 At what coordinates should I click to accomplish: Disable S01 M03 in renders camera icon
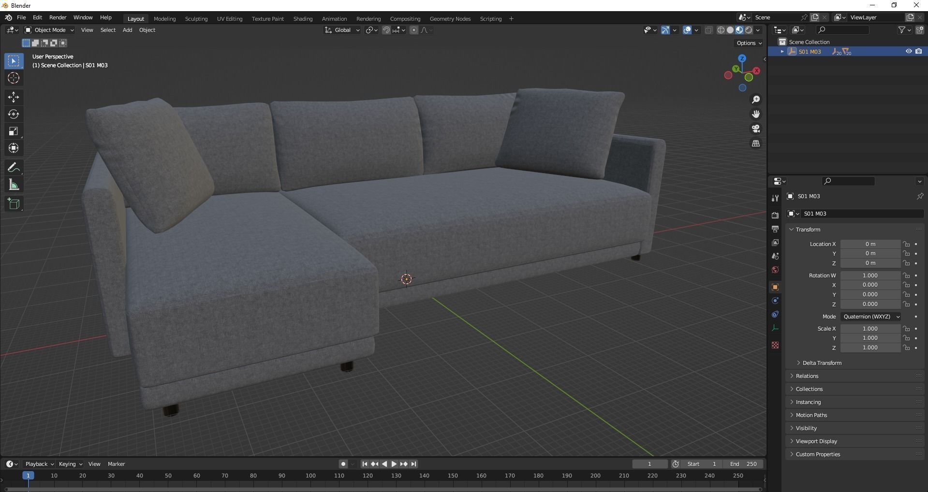(x=919, y=51)
